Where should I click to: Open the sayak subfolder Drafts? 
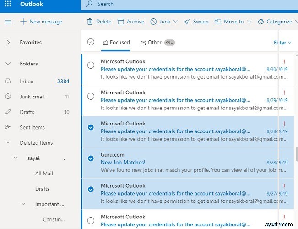coord(43,189)
